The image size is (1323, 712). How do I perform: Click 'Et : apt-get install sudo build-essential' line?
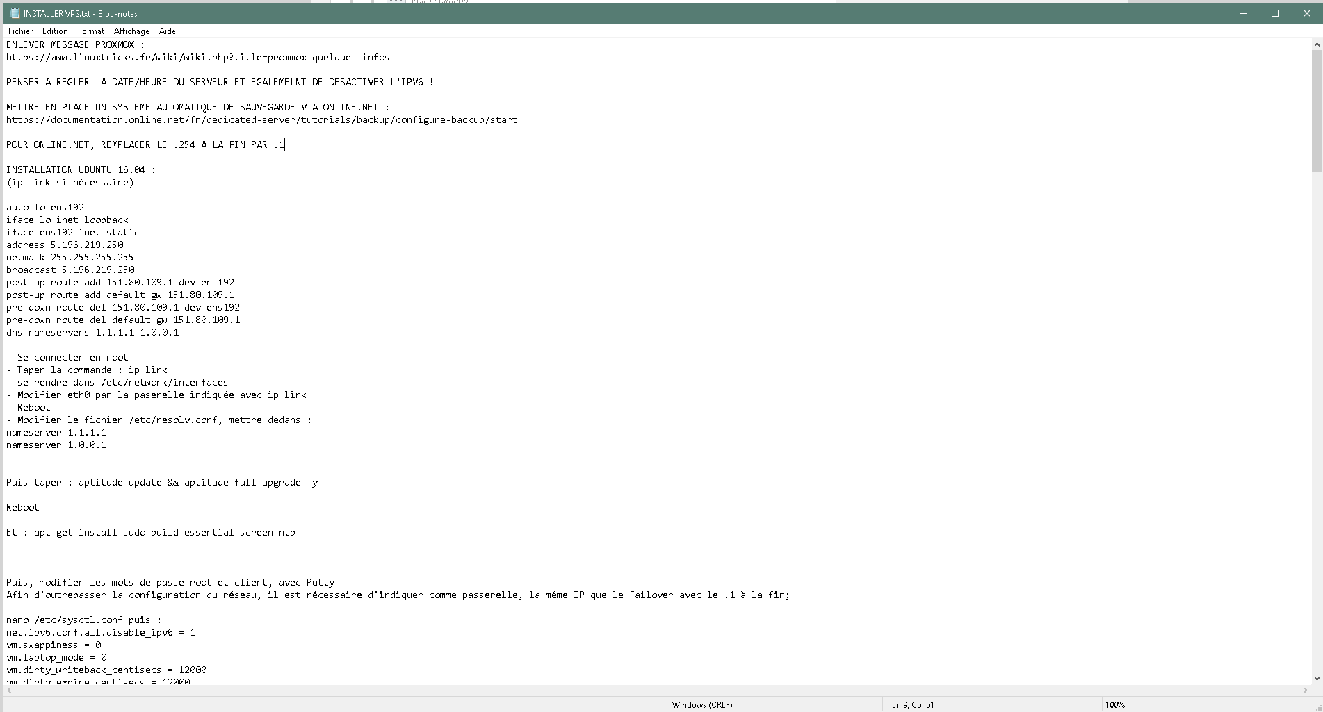[x=151, y=533]
